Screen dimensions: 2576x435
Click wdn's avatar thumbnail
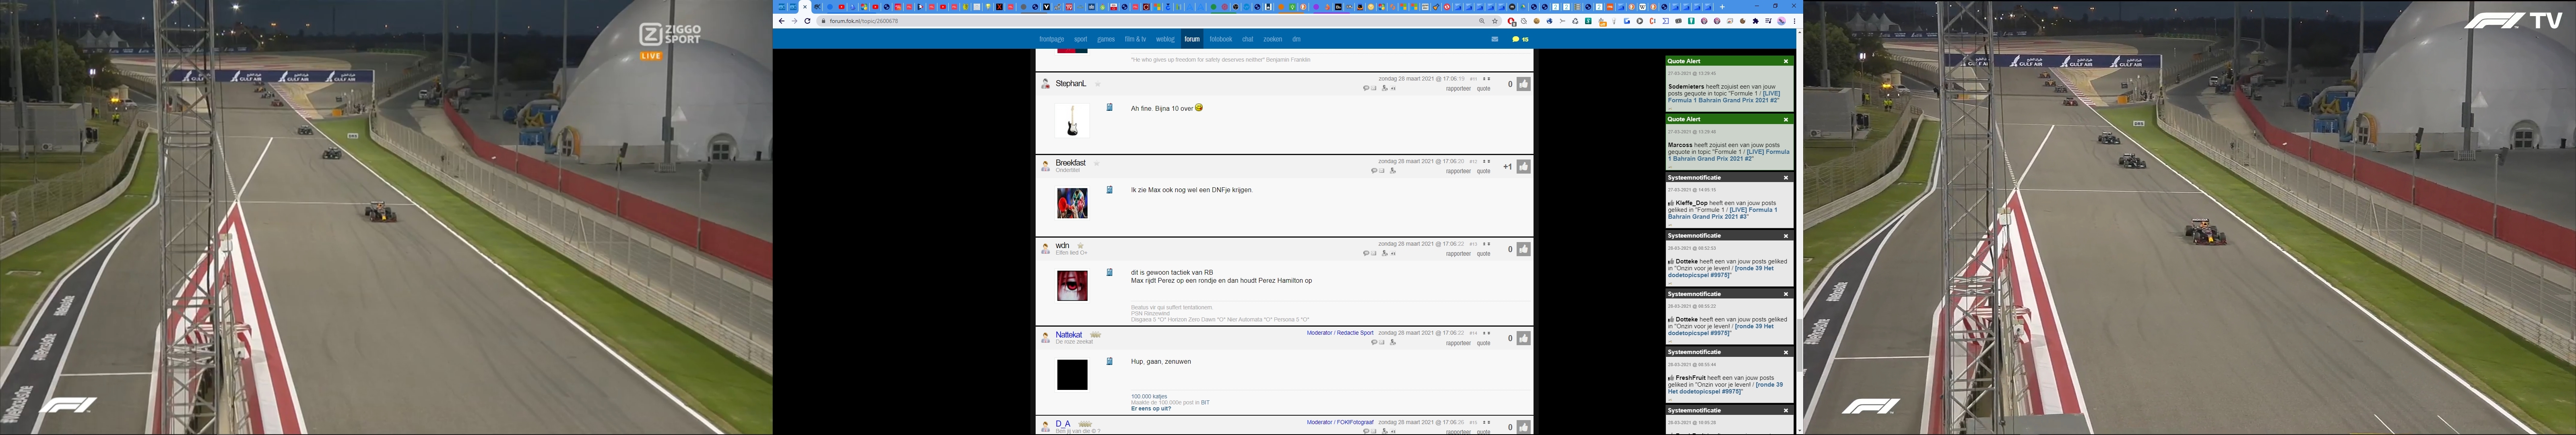(1072, 286)
